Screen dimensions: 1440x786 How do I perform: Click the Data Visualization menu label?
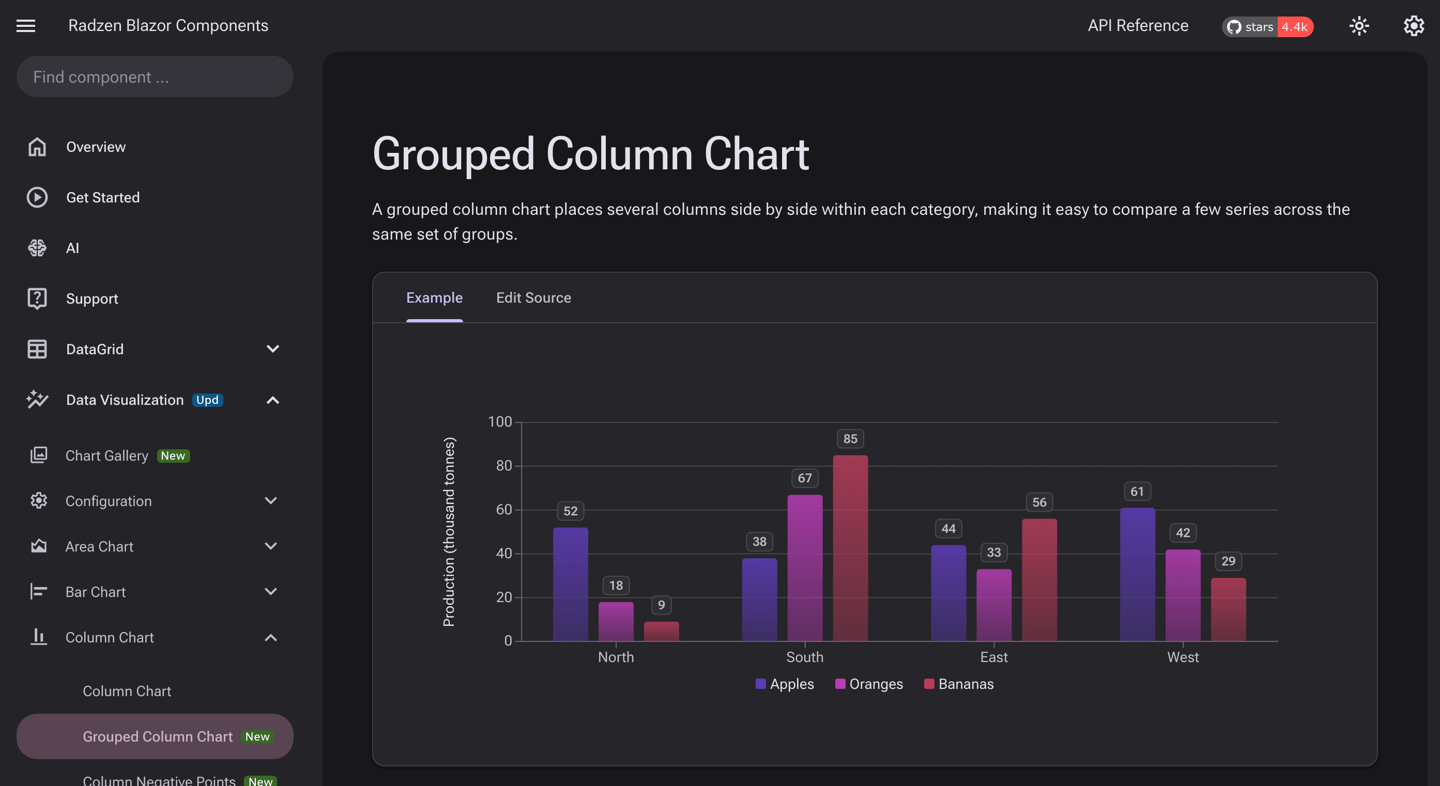click(x=125, y=400)
